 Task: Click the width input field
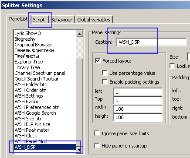(x=138, y=109)
